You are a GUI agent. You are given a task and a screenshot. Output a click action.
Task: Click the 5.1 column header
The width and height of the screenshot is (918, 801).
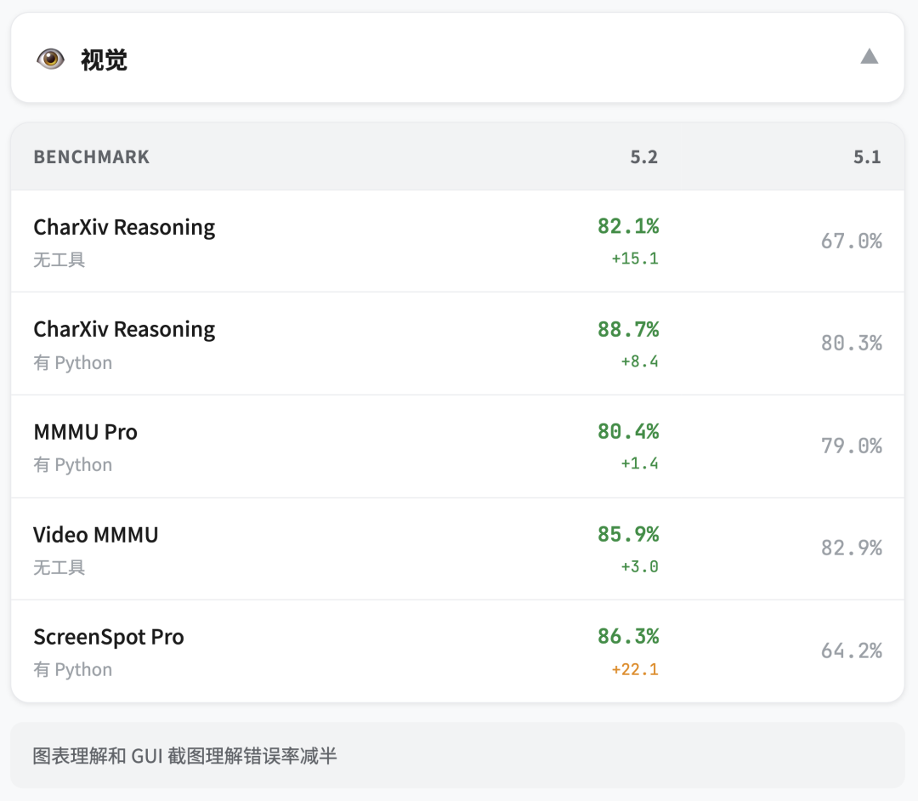tap(867, 157)
